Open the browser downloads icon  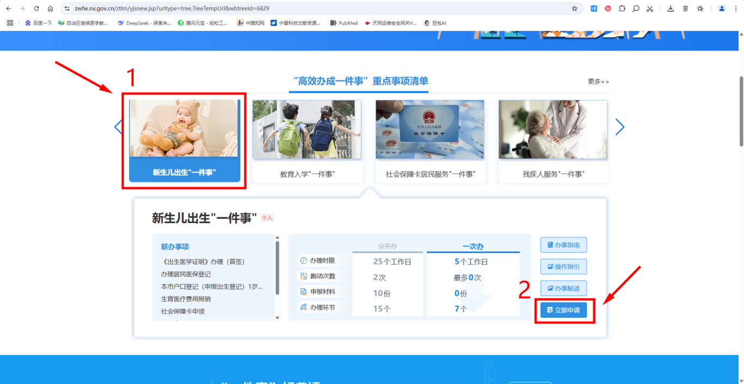tap(671, 9)
